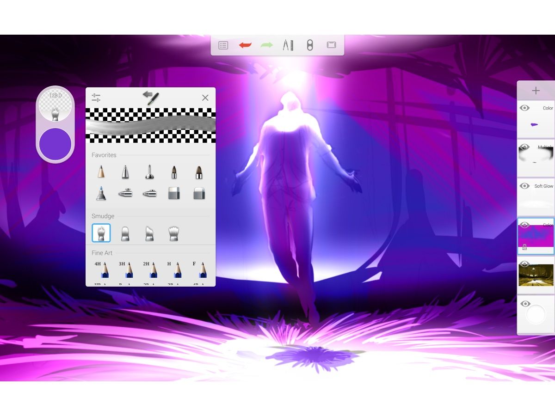Viewport: 555px width, 416px height.
Task: Open the main menu list icon
Action: click(223, 45)
